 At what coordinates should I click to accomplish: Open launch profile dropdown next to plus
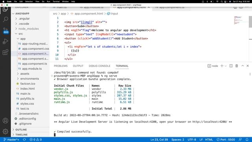click(x=226, y=66)
